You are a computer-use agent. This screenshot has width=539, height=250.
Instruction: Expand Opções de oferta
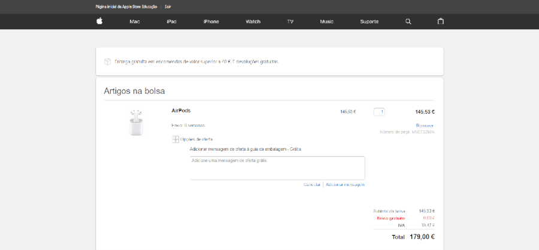coord(196,139)
